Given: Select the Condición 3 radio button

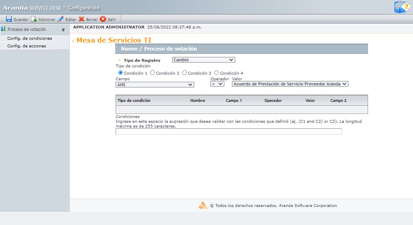Looking at the screenshot, I should (184, 73).
